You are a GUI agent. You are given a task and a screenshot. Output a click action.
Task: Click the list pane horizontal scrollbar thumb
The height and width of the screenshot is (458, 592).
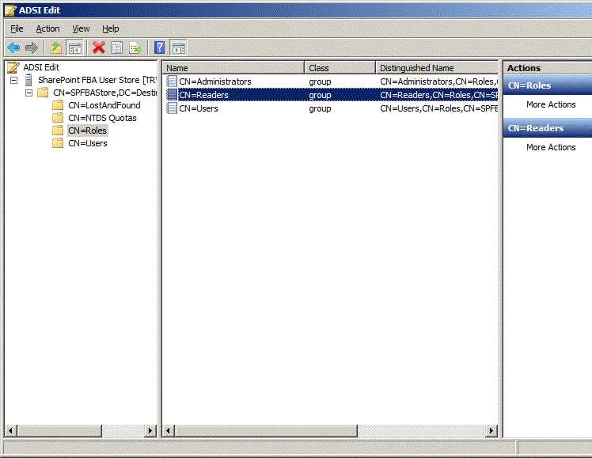(266, 430)
